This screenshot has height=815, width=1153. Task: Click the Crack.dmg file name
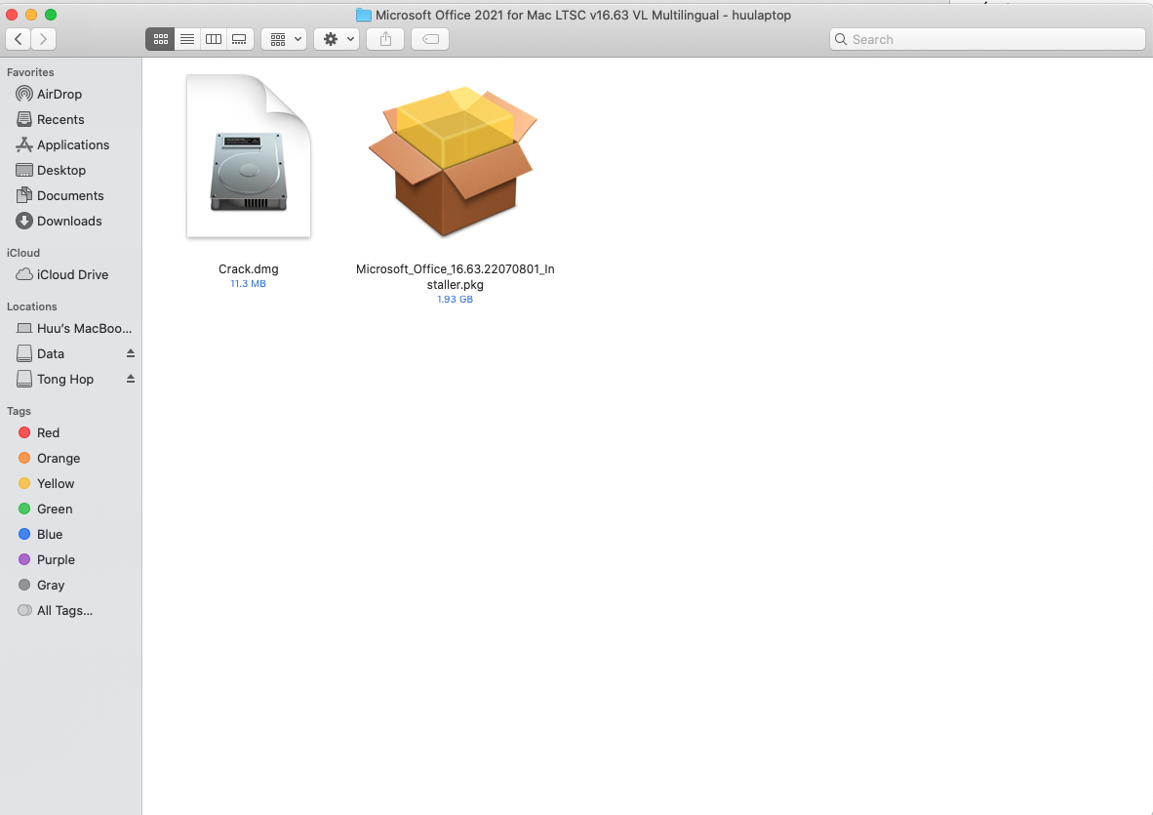249,269
